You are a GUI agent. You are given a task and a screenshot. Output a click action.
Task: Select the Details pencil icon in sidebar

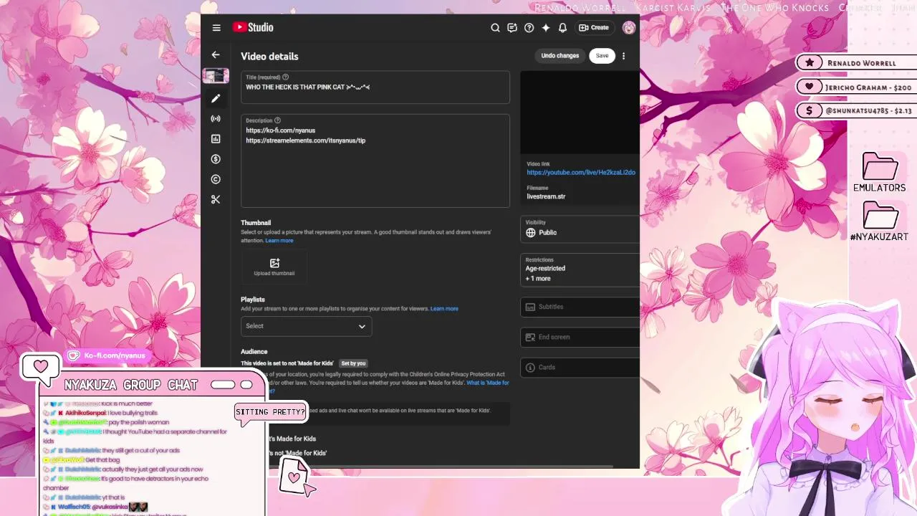pos(216,98)
